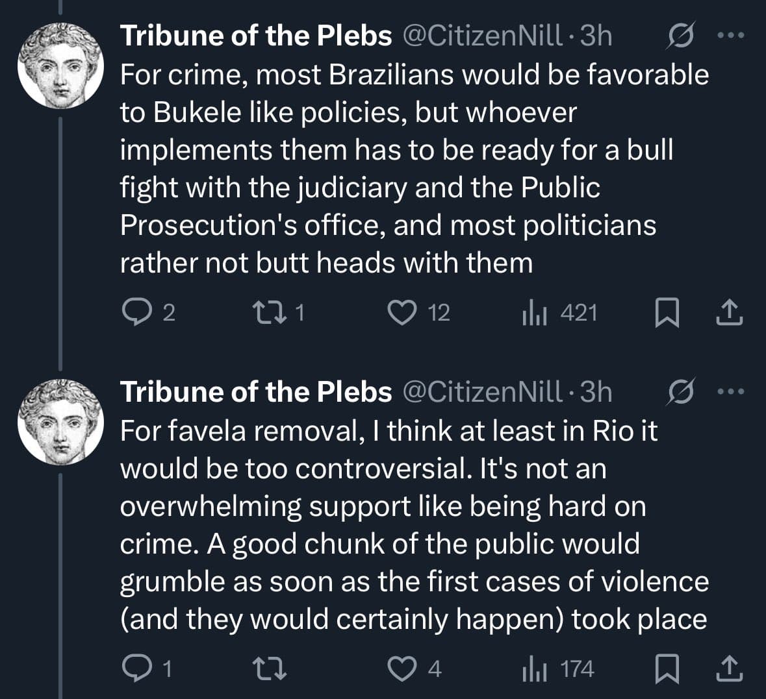Open @CitizenNill handle on first tweet
This screenshot has height=699, width=766.
coord(483,36)
